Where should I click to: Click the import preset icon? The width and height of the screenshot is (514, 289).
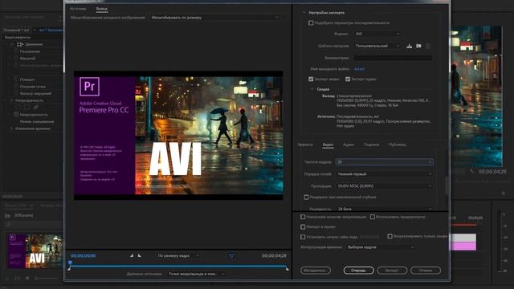pos(418,46)
